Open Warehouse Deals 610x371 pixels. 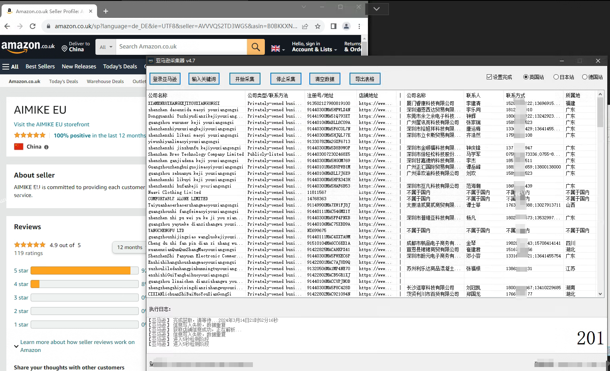coord(105,81)
